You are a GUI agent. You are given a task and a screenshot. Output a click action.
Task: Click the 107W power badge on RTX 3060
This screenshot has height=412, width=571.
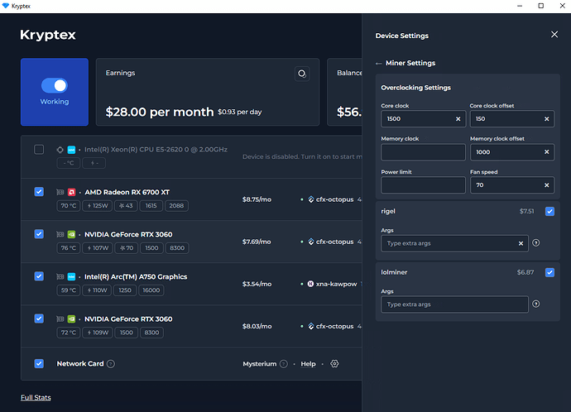tap(98, 248)
